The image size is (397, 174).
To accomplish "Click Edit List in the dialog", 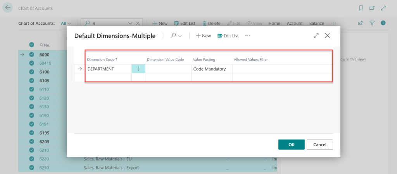I will pos(228,36).
